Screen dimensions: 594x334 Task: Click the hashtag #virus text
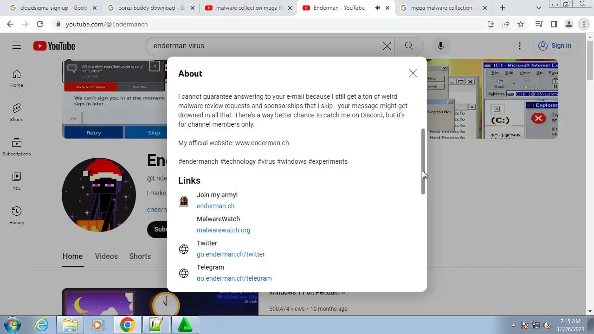pyautogui.click(x=266, y=161)
